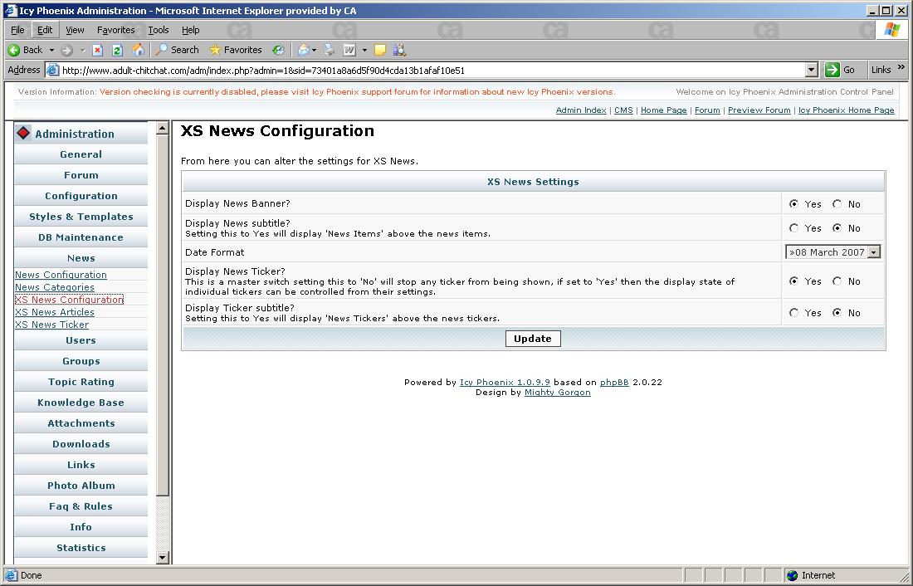The image size is (913, 586).
Task: Set Display News Banner to No
Action: point(837,204)
